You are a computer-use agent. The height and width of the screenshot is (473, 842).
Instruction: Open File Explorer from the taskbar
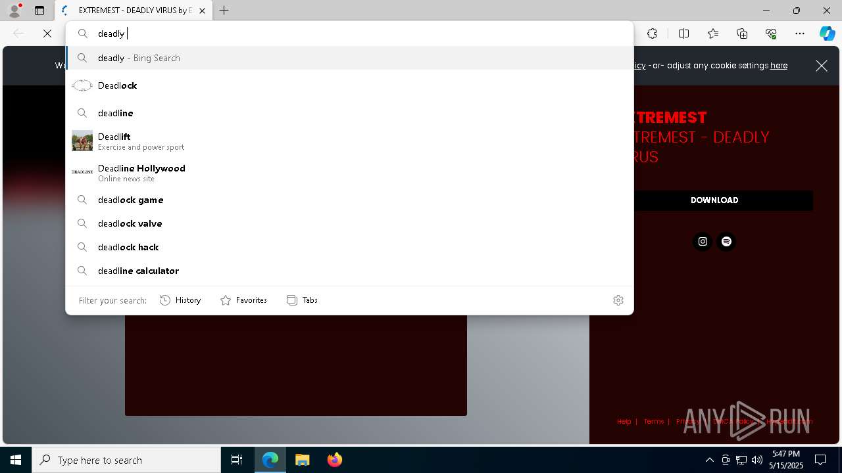302,460
